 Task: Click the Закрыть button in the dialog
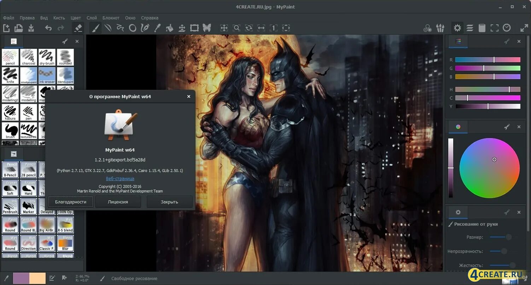(x=169, y=202)
